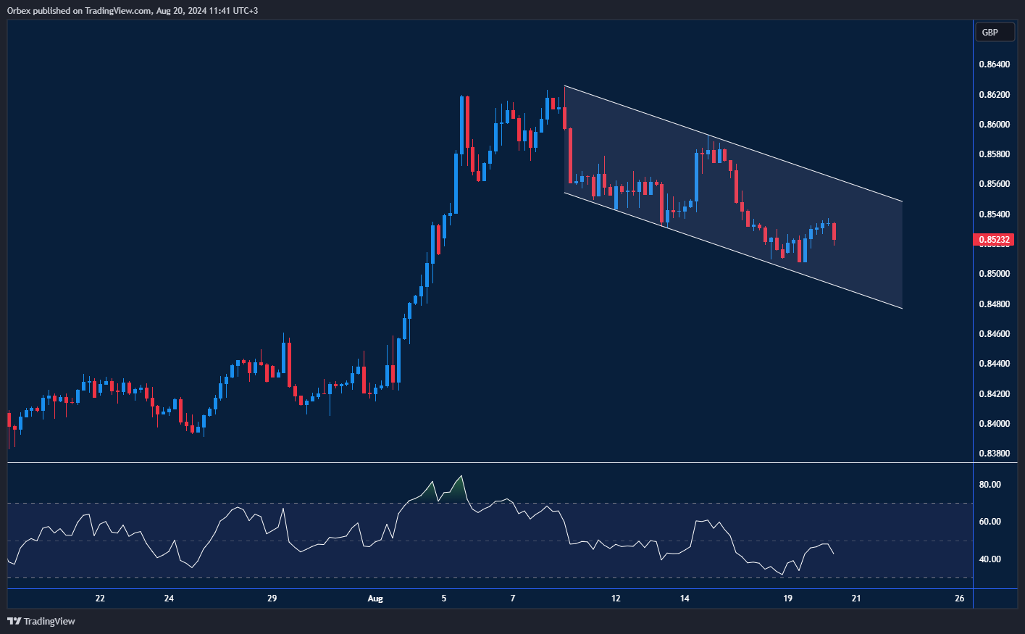Click date 26 on the time axis

960,598
